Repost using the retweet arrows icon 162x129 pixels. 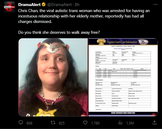[53, 123]
